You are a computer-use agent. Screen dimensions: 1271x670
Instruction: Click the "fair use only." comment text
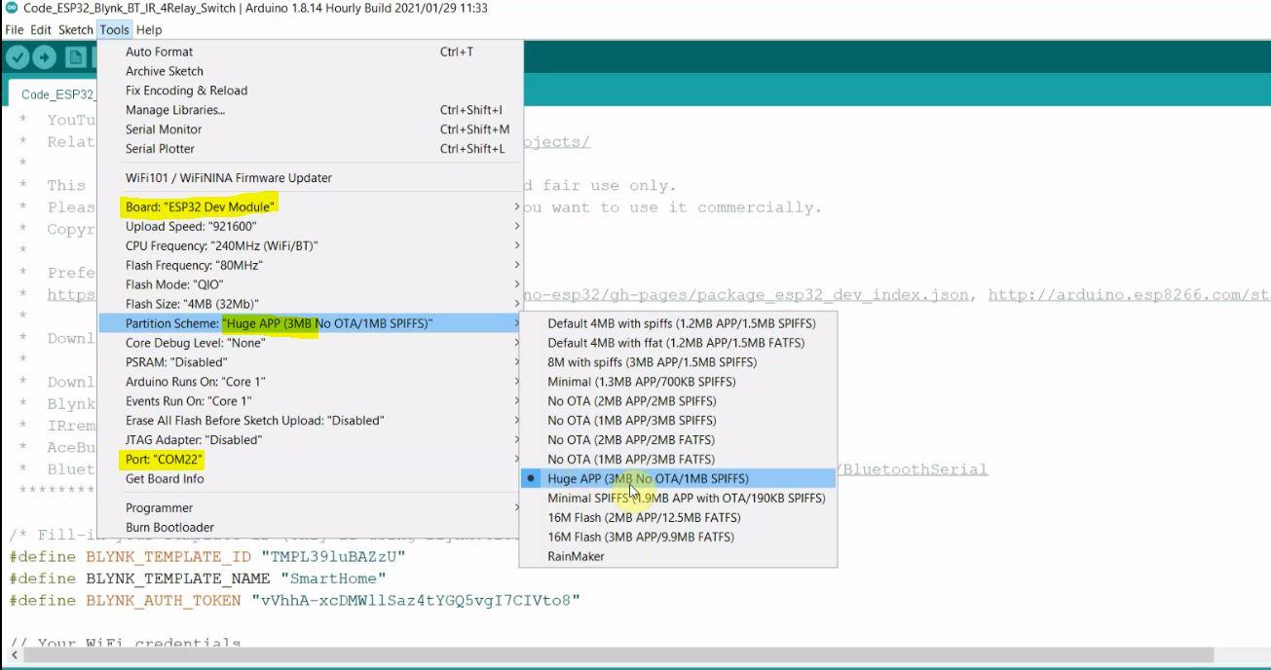[609, 185]
